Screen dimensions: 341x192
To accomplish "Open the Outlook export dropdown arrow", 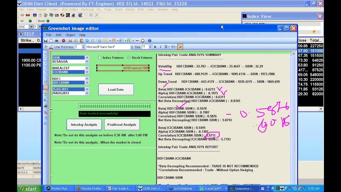I will tap(110, 41).
